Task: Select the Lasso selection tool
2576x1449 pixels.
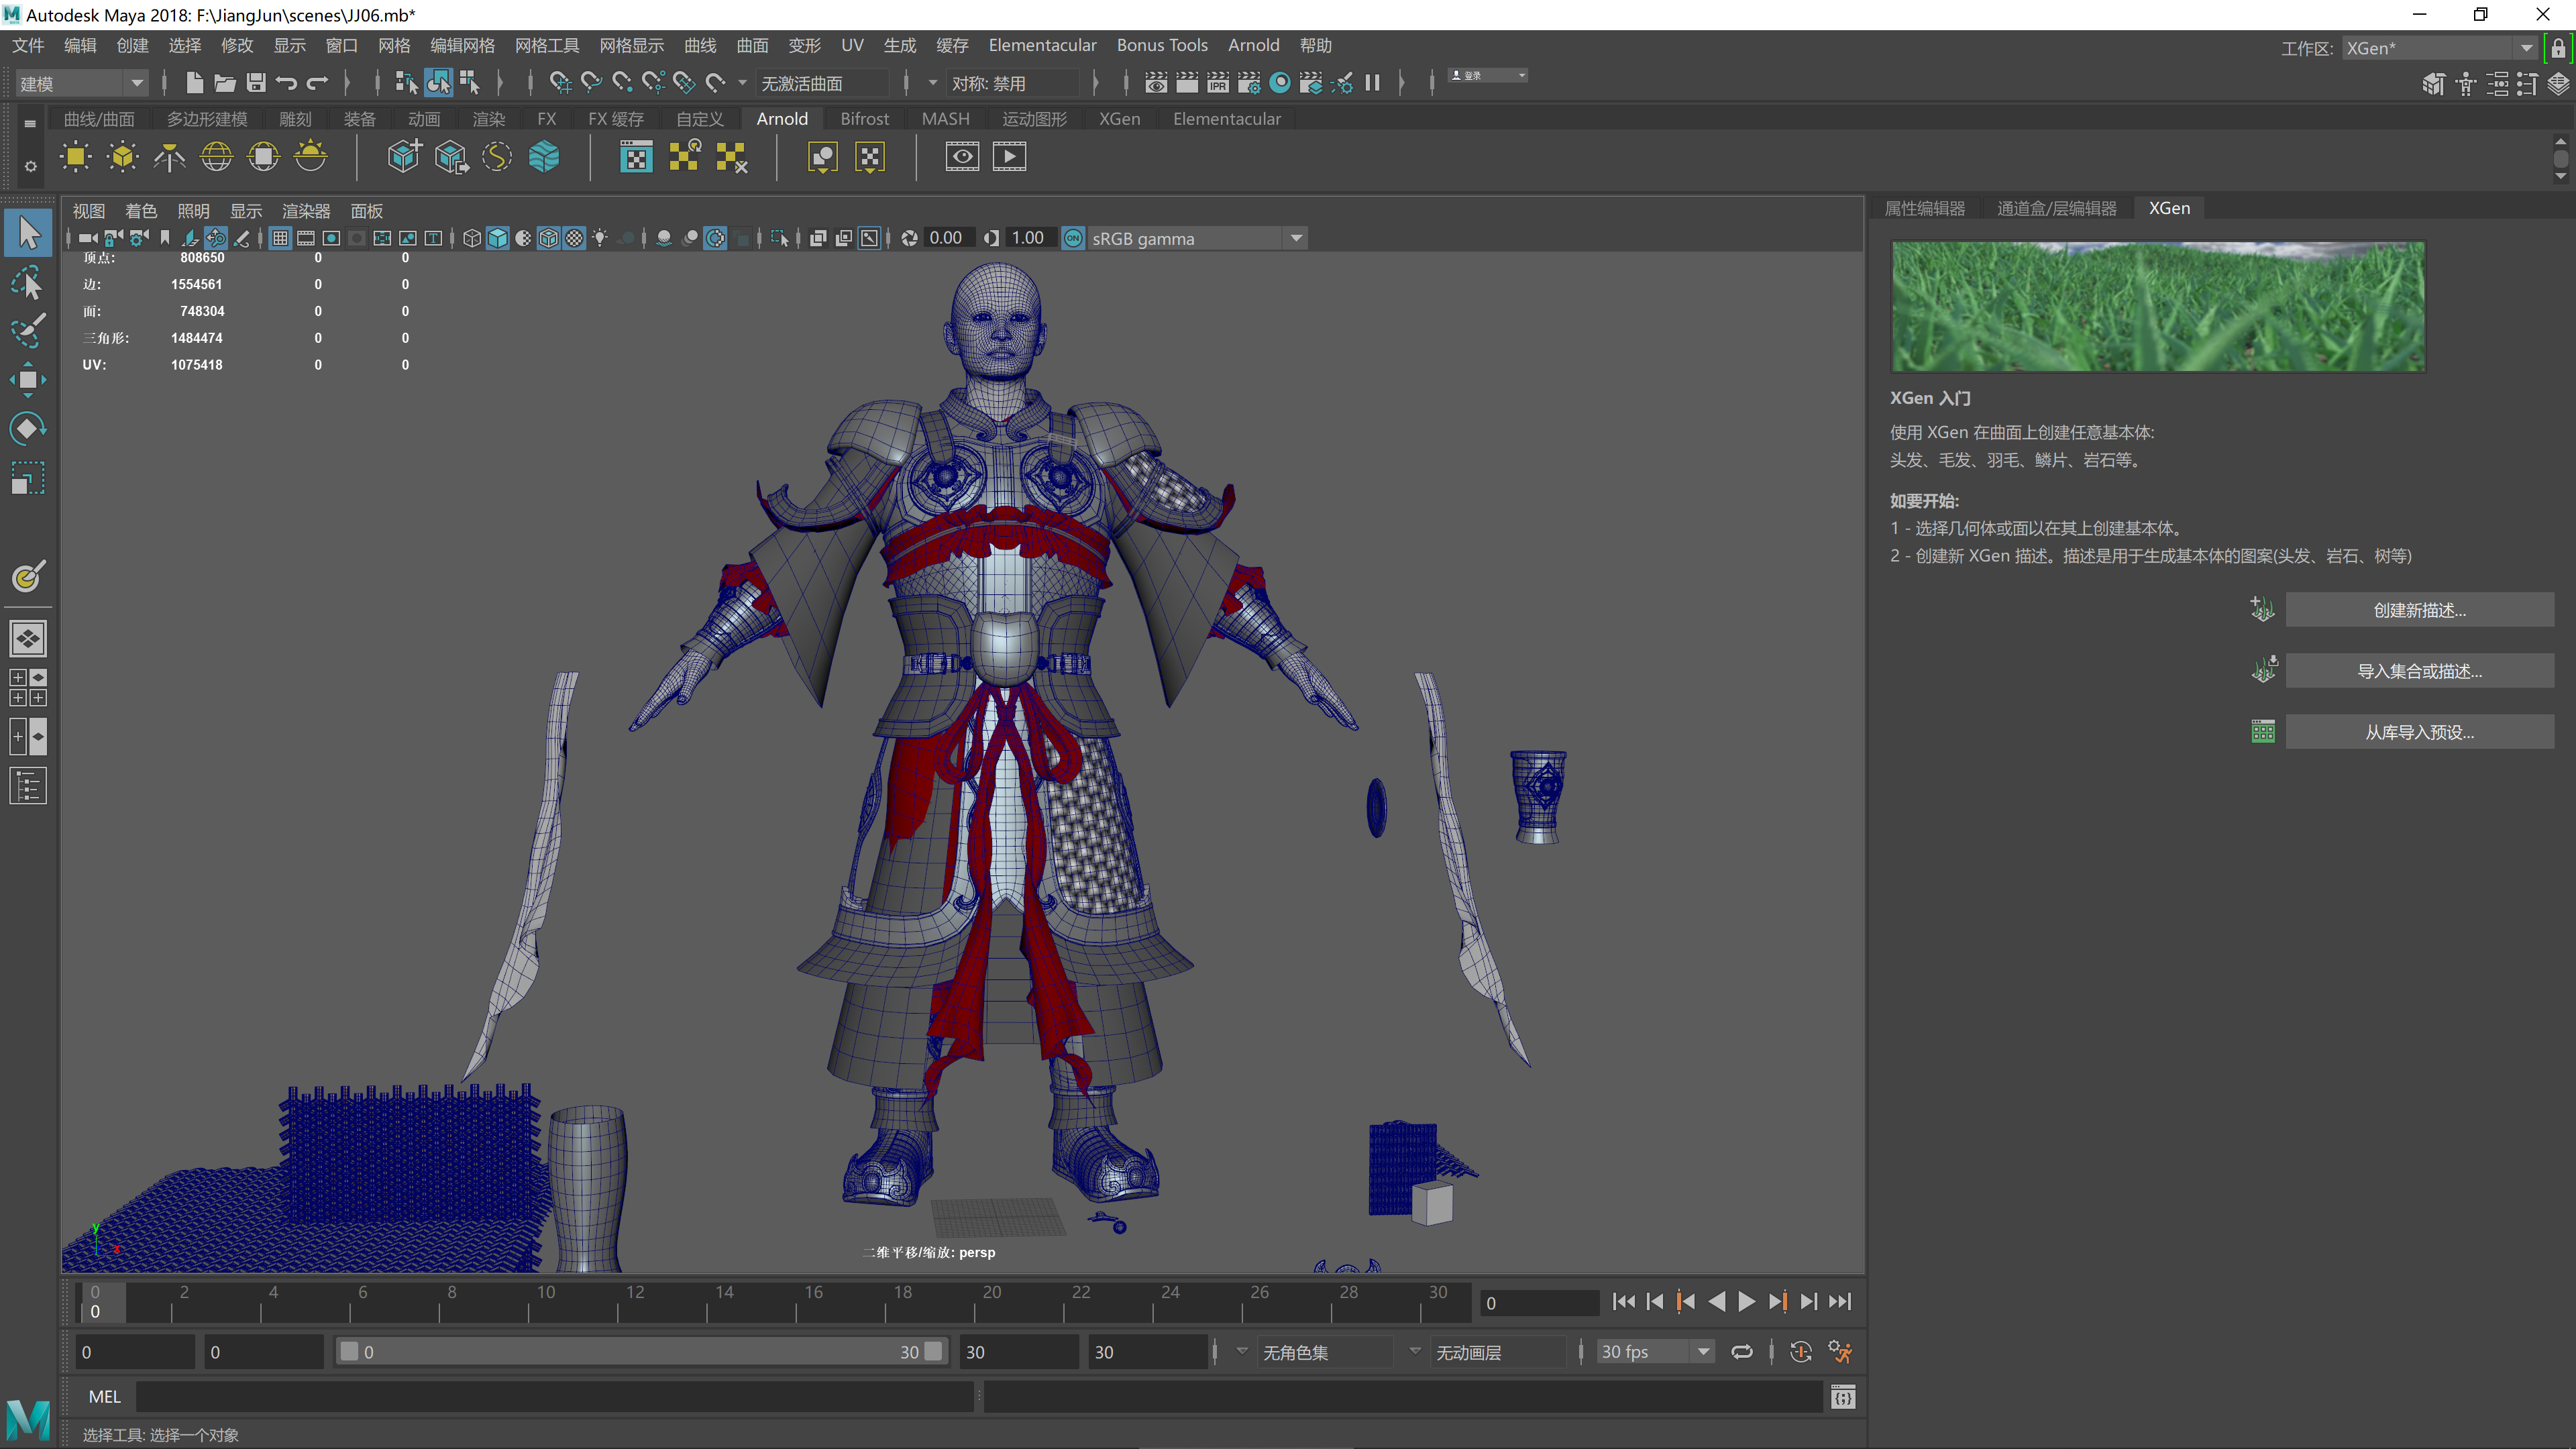Action: pyautogui.click(x=27, y=283)
